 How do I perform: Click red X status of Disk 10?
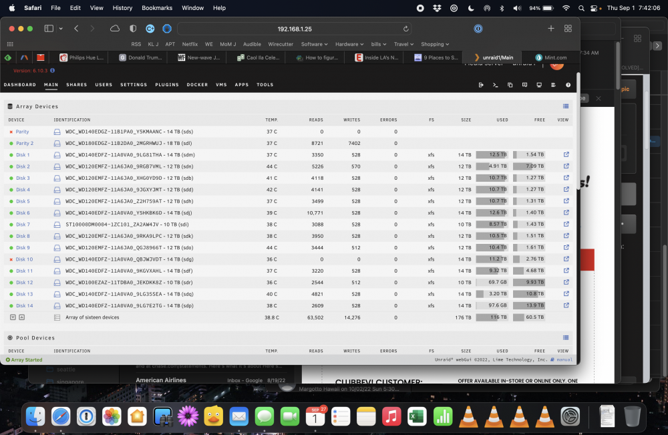(x=11, y=259)
